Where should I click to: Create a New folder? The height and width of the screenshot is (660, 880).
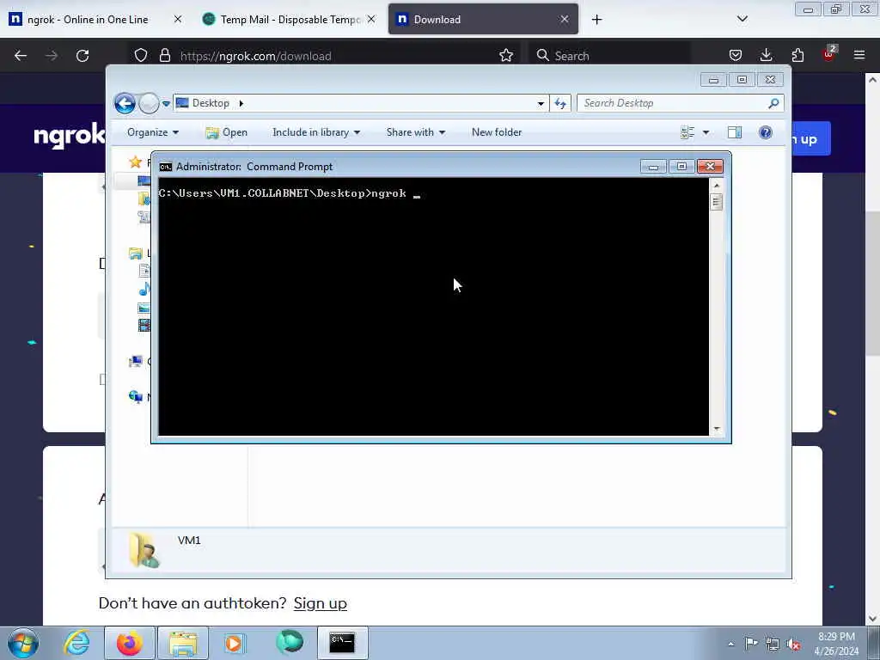point(497,132)
